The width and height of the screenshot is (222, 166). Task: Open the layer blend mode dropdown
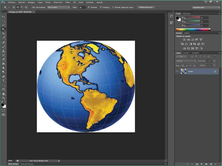click(x=186, y=61)
